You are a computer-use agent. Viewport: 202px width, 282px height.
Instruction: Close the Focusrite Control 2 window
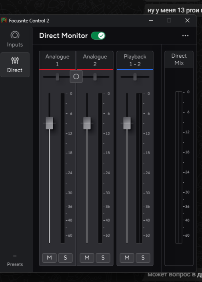187,20
